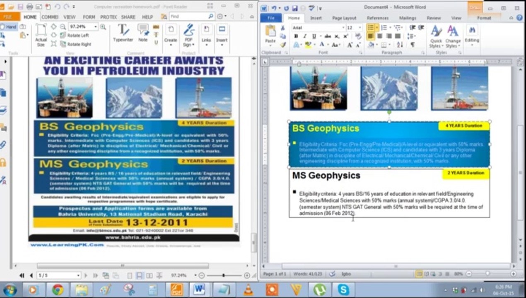This screenshot has height=298, width=526.
Task: Toggle Align Text Left in Word
Action: [370, 36]
